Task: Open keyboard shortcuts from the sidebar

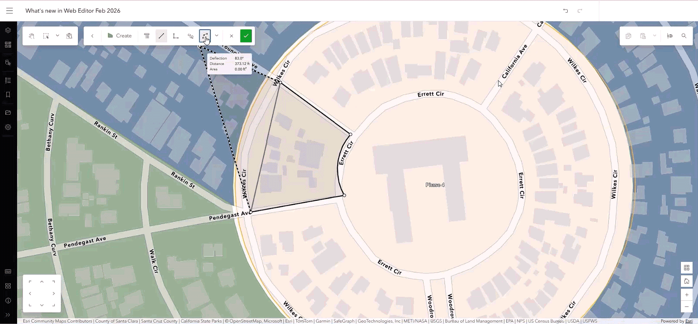Action: 8,271
